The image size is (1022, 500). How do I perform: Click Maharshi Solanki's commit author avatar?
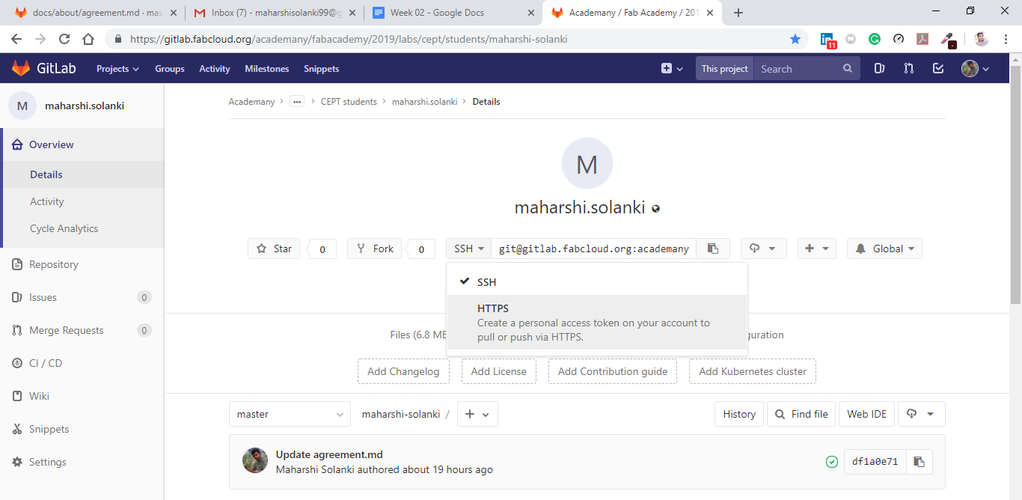point(255,461)
